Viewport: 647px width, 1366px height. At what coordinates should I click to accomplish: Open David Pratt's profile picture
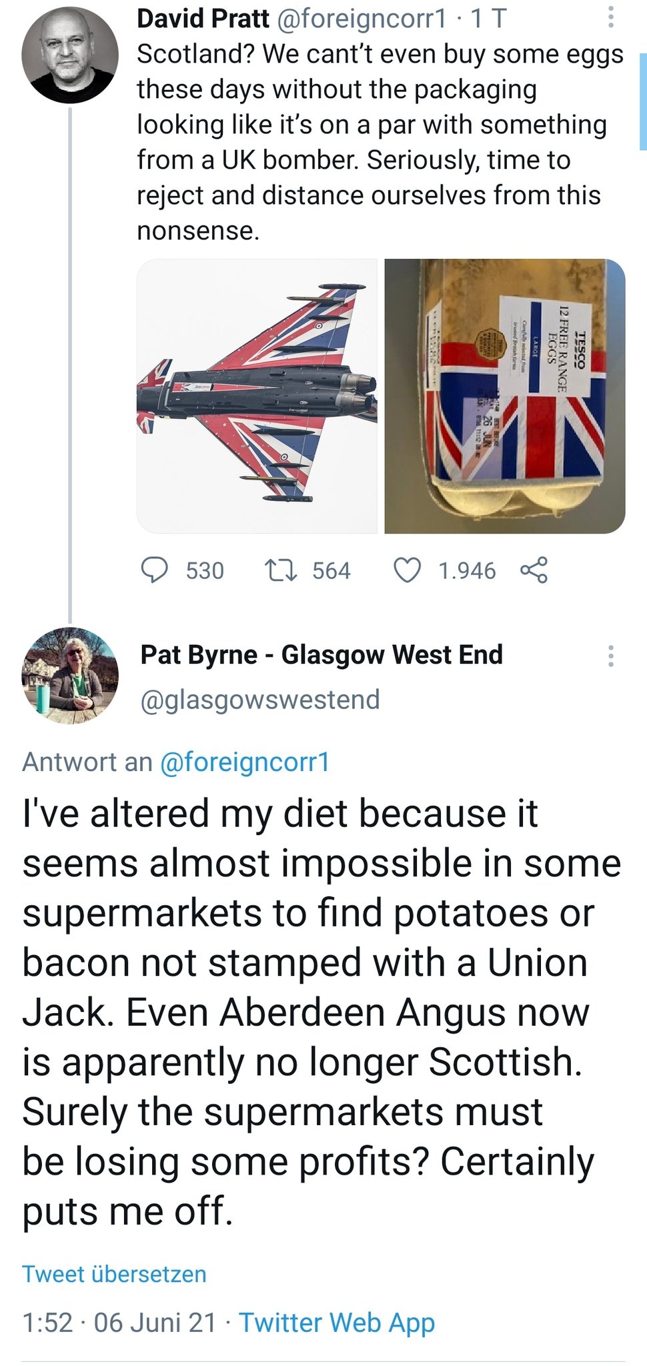pyautogui.click(x=70, y=55)
